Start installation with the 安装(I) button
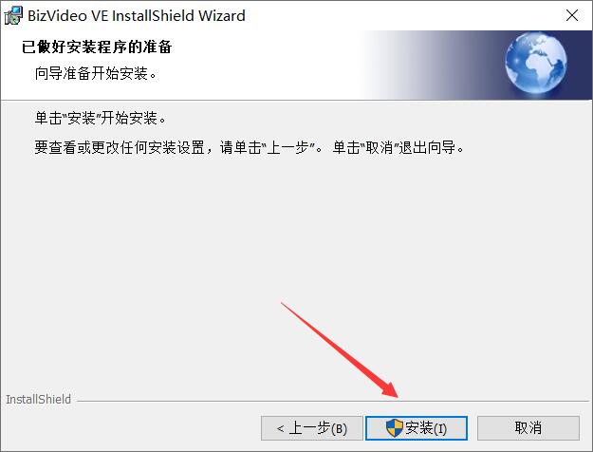The image size is (593, 452). point(416,428)
